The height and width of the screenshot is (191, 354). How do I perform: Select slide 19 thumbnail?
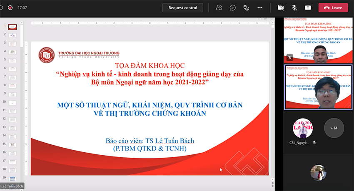(12, 179)
